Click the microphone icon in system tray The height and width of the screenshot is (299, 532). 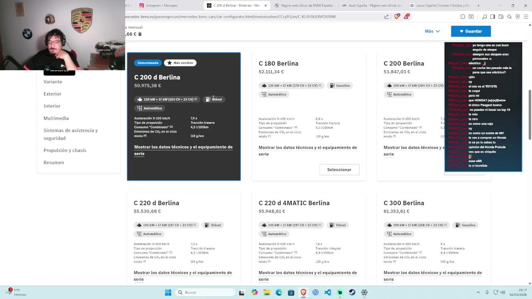point(487,292)
